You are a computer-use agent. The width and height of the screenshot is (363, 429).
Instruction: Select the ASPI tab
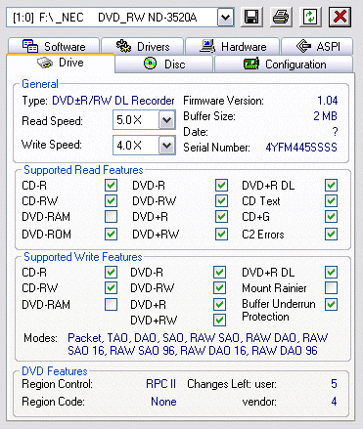[x=317, y=46]
